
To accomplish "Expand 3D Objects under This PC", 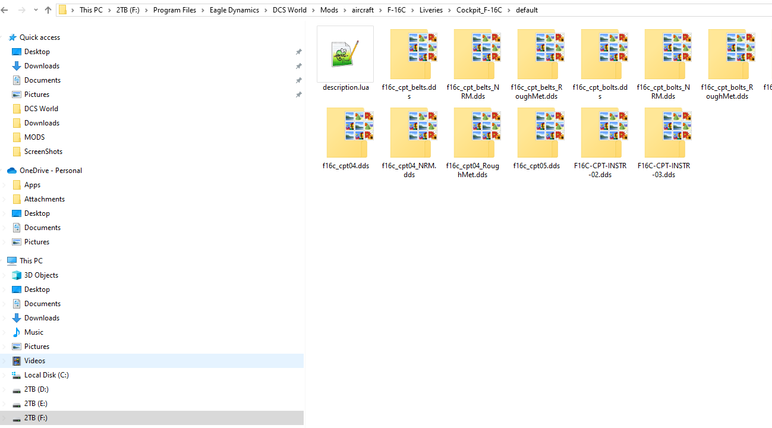I will coord(5,275).
